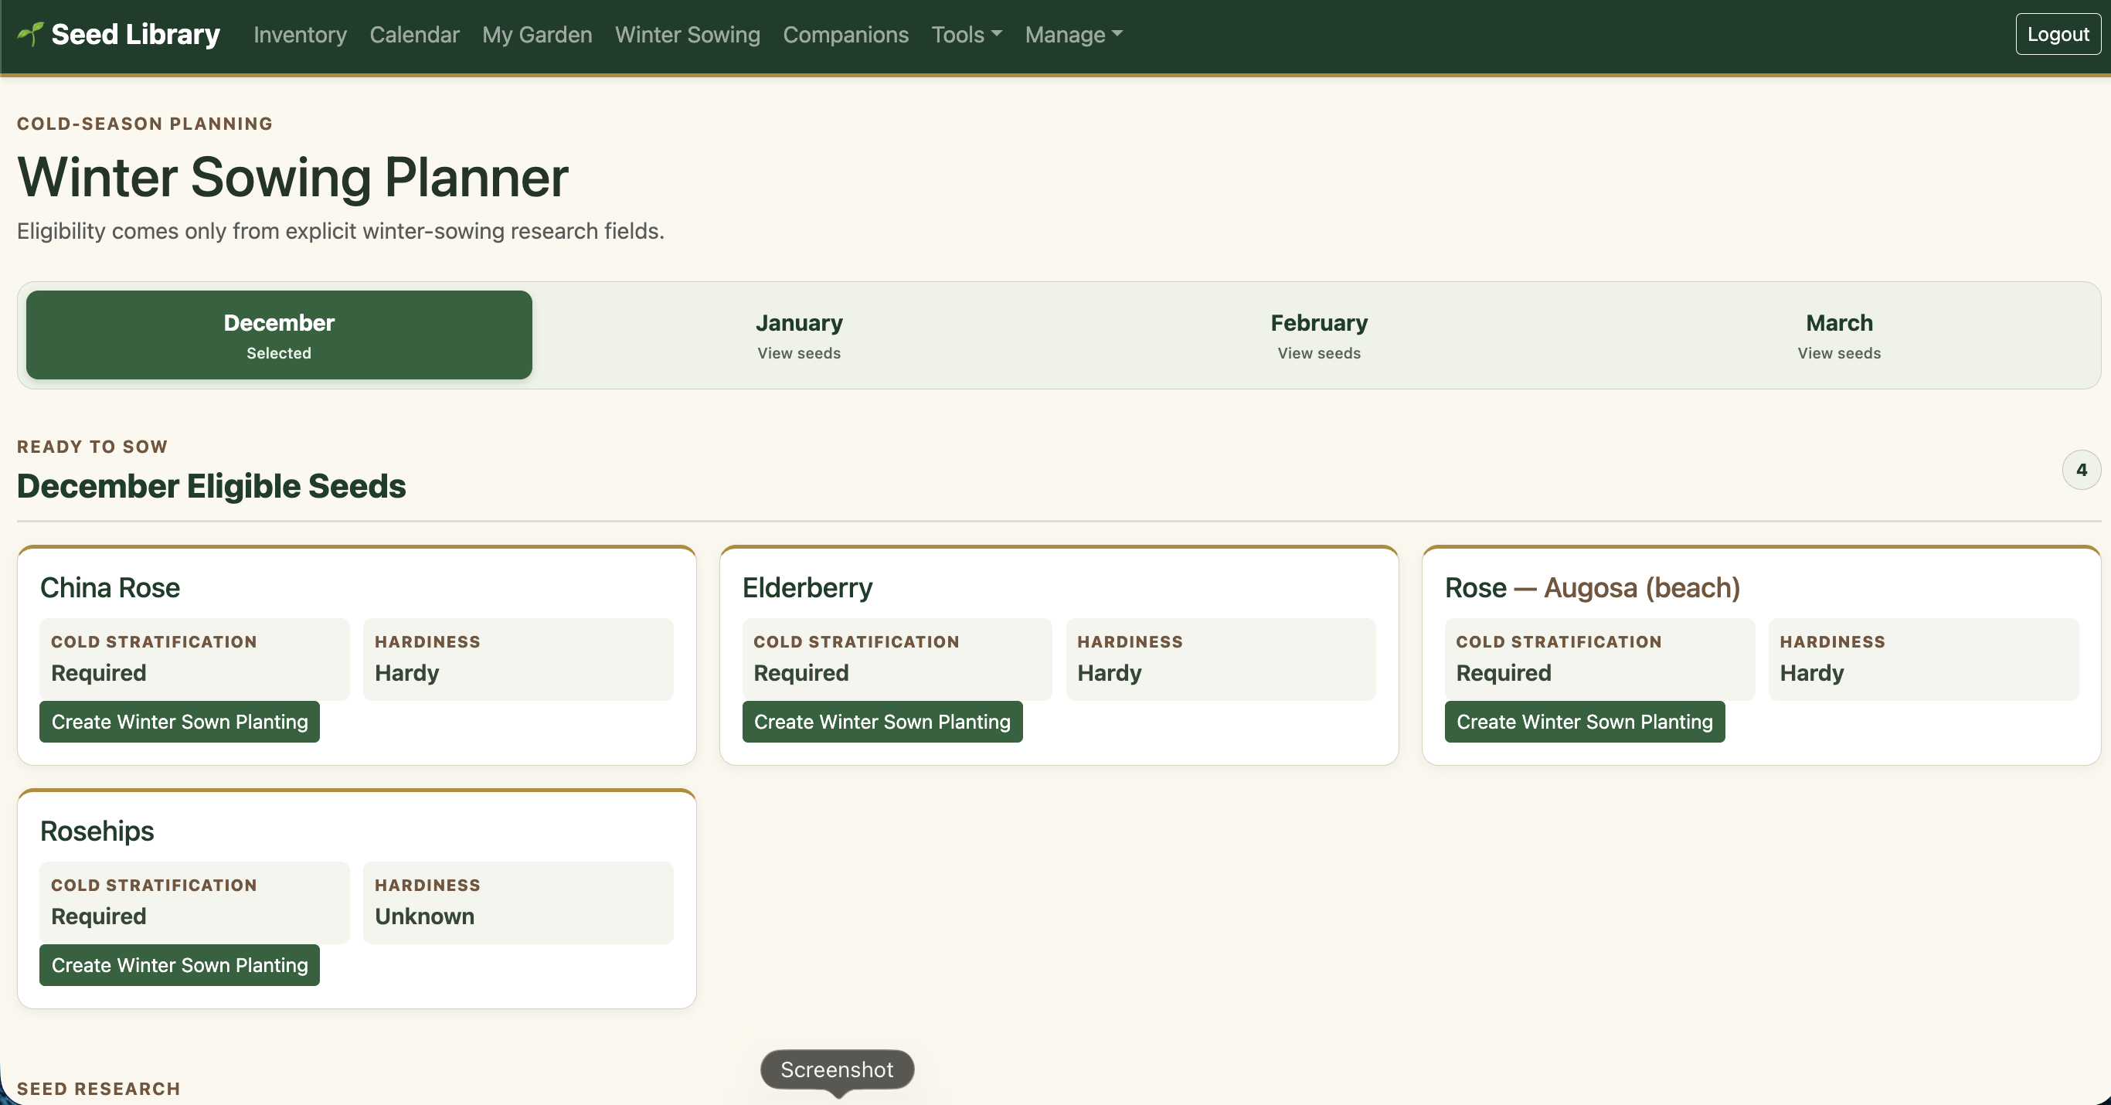Expand the Manage dropdown menu
The height and width of the screenshot is (1105, 2111).
1073,35
